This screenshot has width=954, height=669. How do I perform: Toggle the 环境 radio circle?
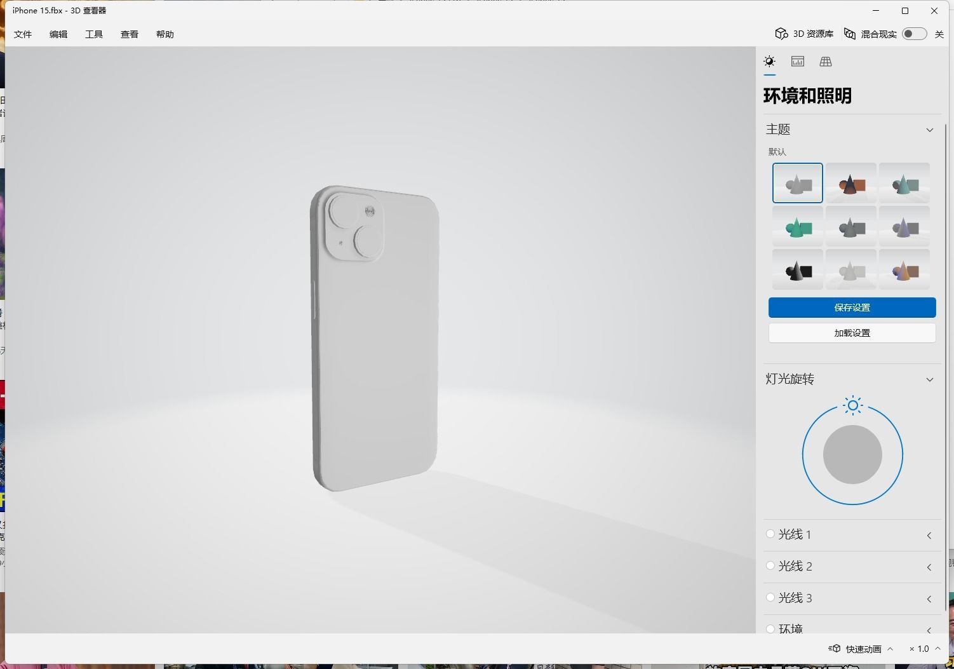coord(770,629)
